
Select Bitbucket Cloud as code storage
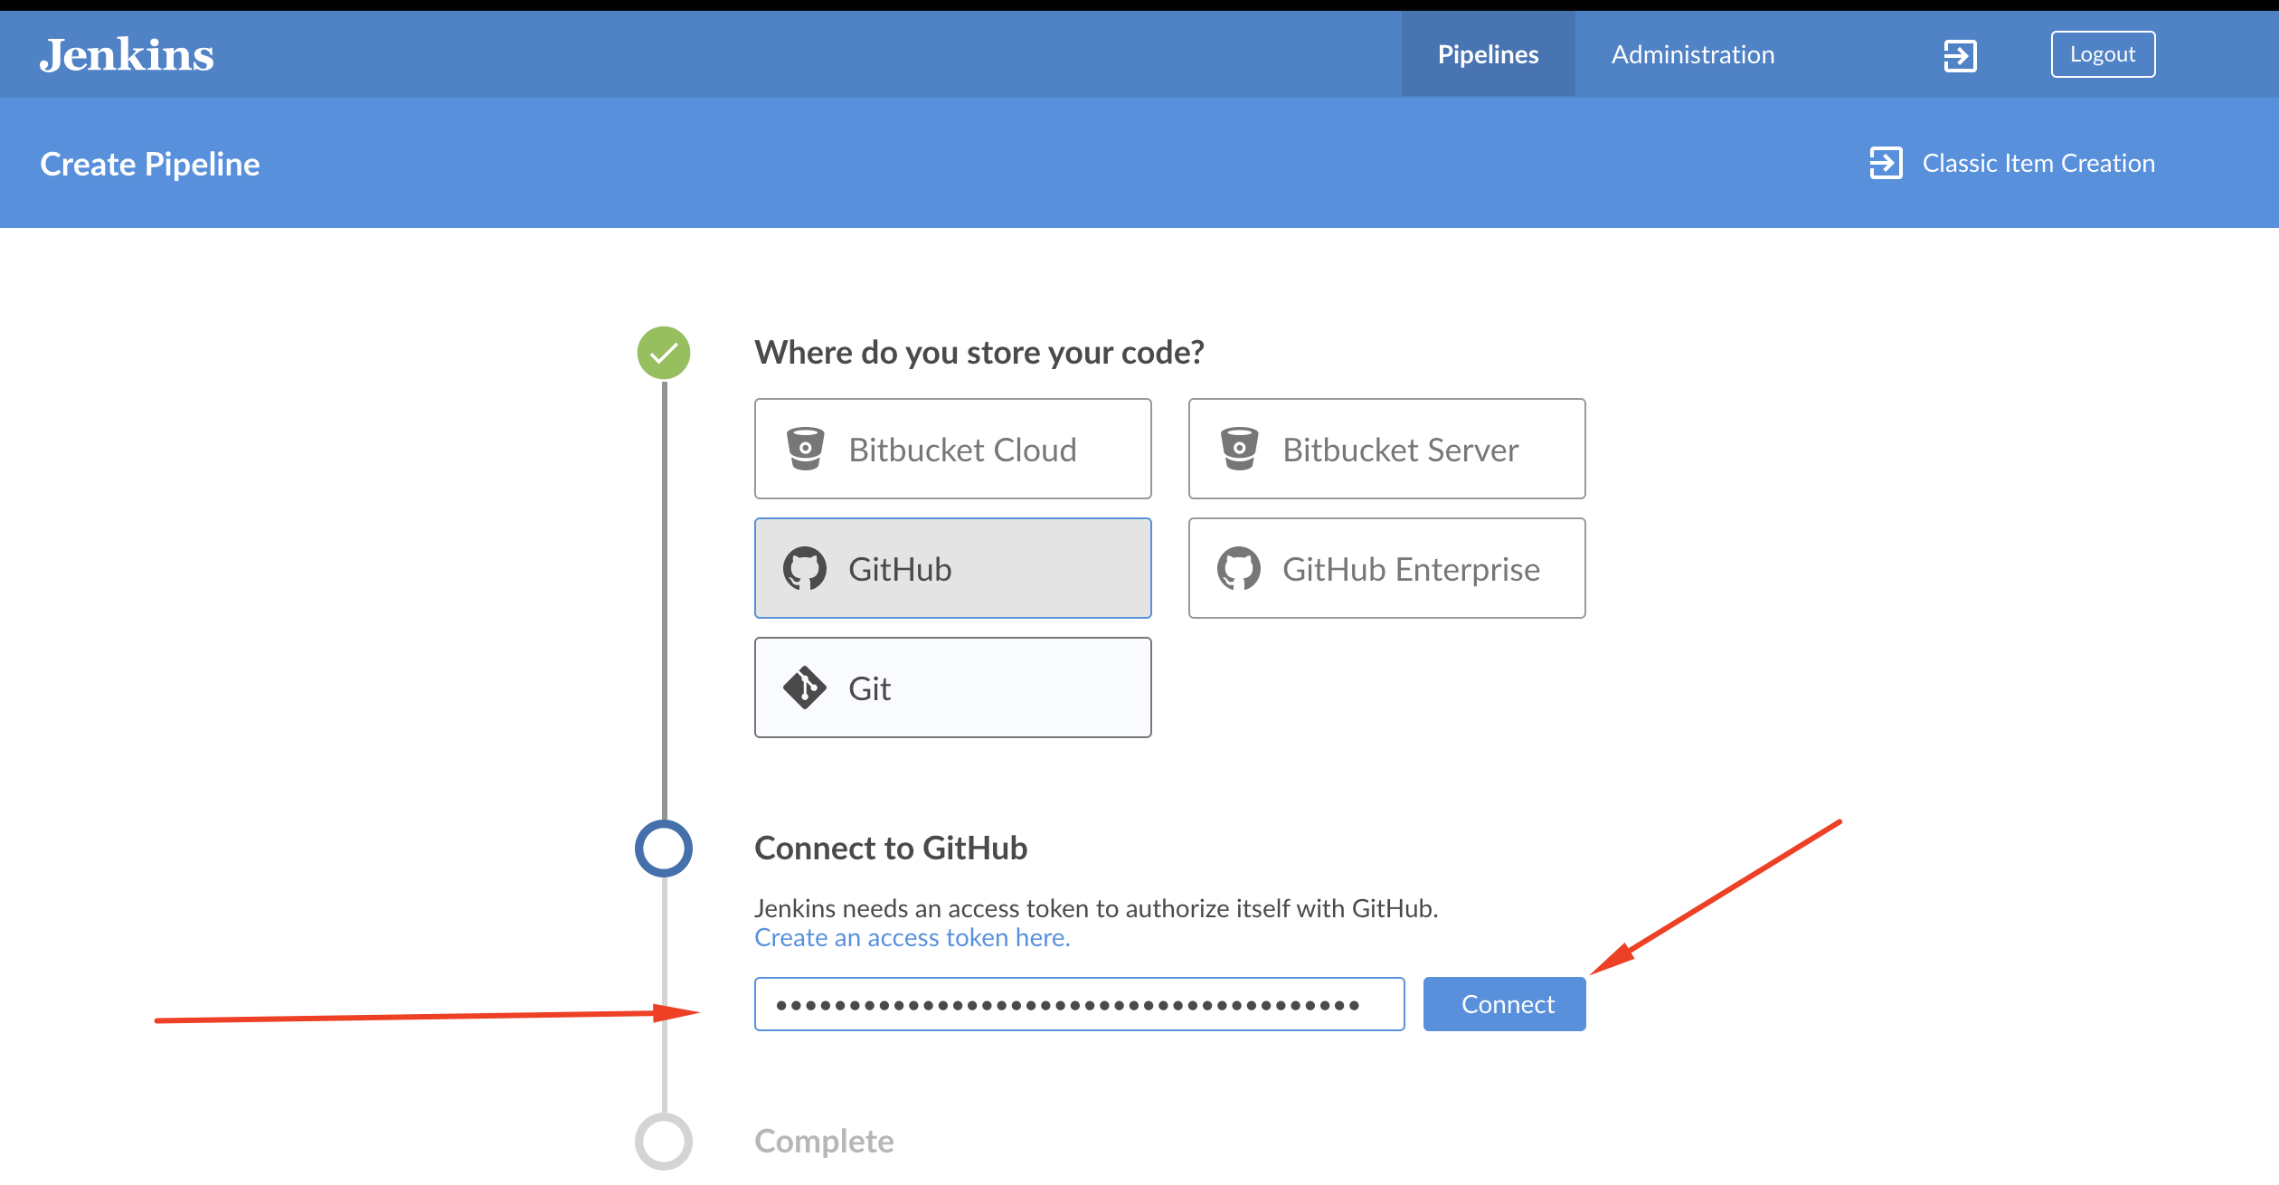pyautogui.click(x=952, y=448)
